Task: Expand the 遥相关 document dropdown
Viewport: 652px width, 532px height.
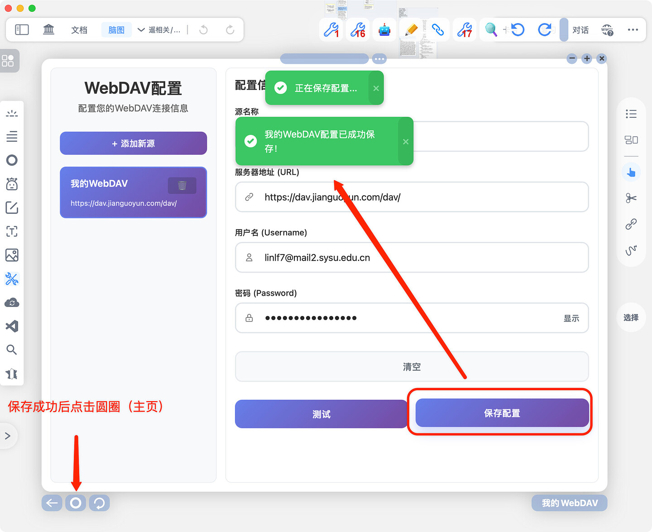Action: 159,30
